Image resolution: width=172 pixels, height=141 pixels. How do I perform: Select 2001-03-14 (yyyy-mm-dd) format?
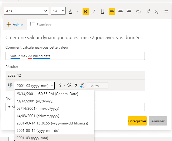click(x=55, y=130)
